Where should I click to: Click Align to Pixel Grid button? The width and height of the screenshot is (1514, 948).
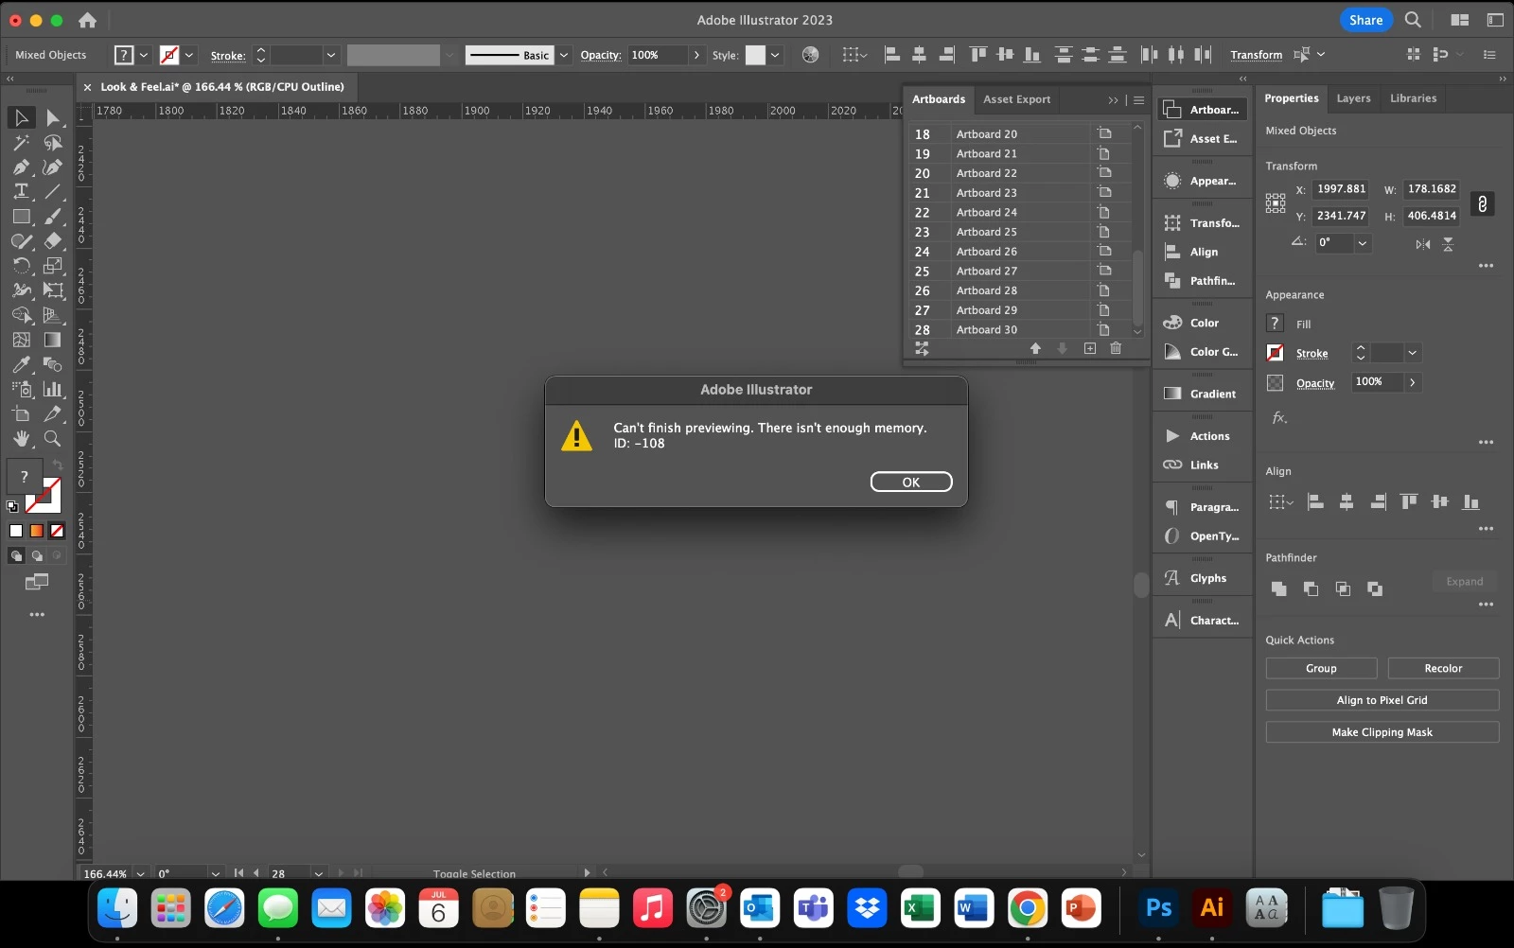point(1382,700)
